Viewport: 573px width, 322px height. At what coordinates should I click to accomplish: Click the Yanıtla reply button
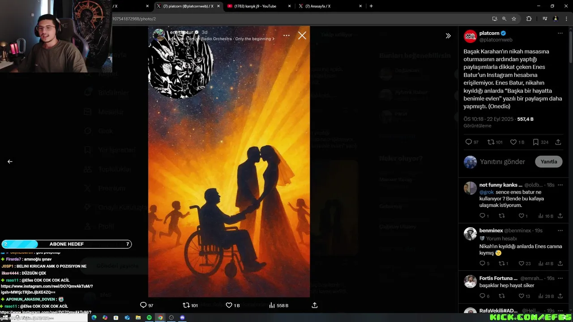click(x=549, y=161)
